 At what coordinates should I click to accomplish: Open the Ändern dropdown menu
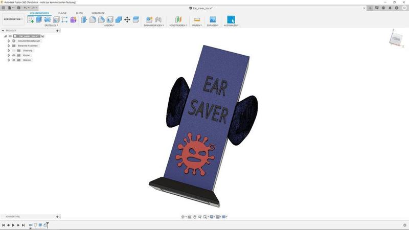pos(109,25)
